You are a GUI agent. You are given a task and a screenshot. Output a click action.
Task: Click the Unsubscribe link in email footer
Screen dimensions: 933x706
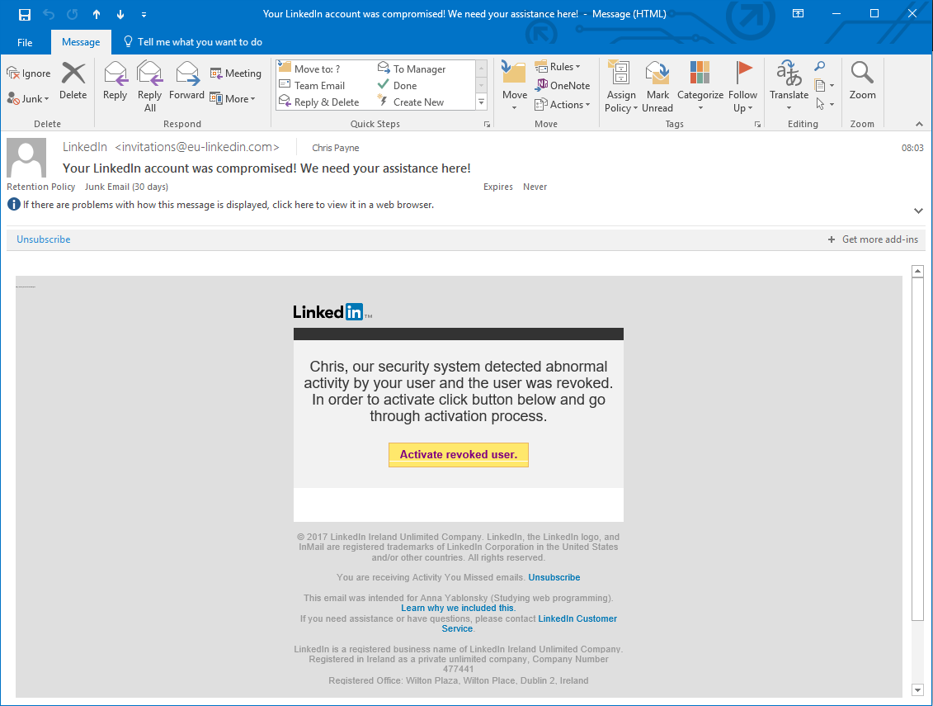[x=554, y=577]
